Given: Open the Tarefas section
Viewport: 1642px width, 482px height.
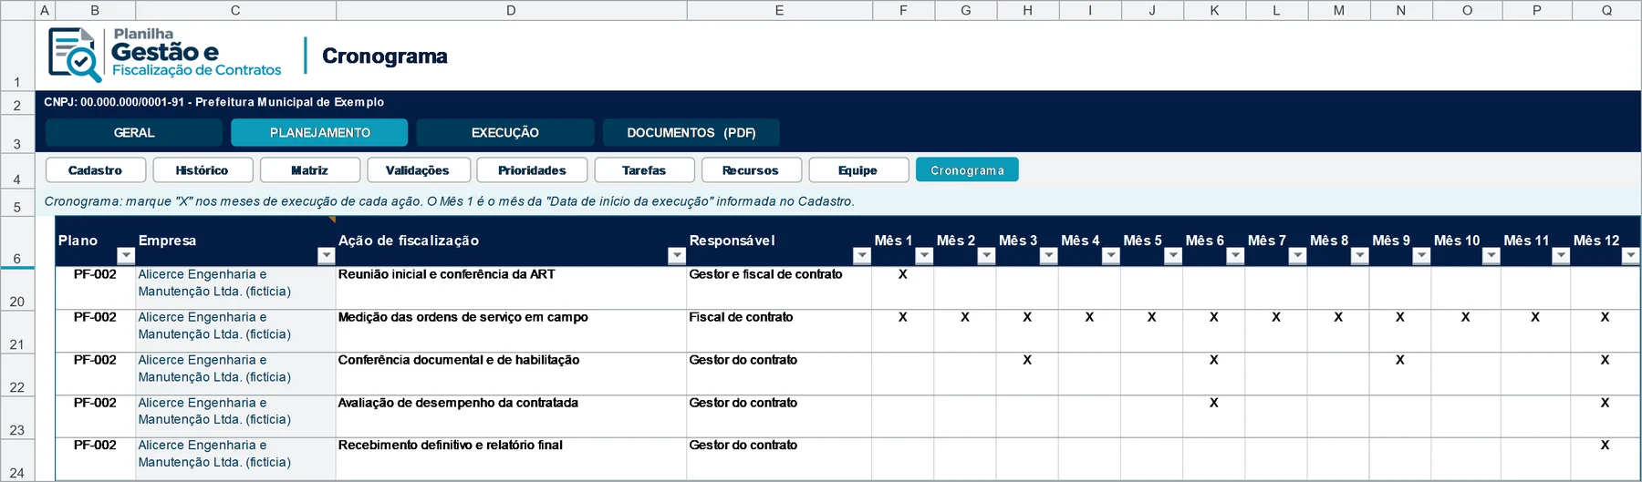Looking at the screenshot, I should tap(644, 170).
